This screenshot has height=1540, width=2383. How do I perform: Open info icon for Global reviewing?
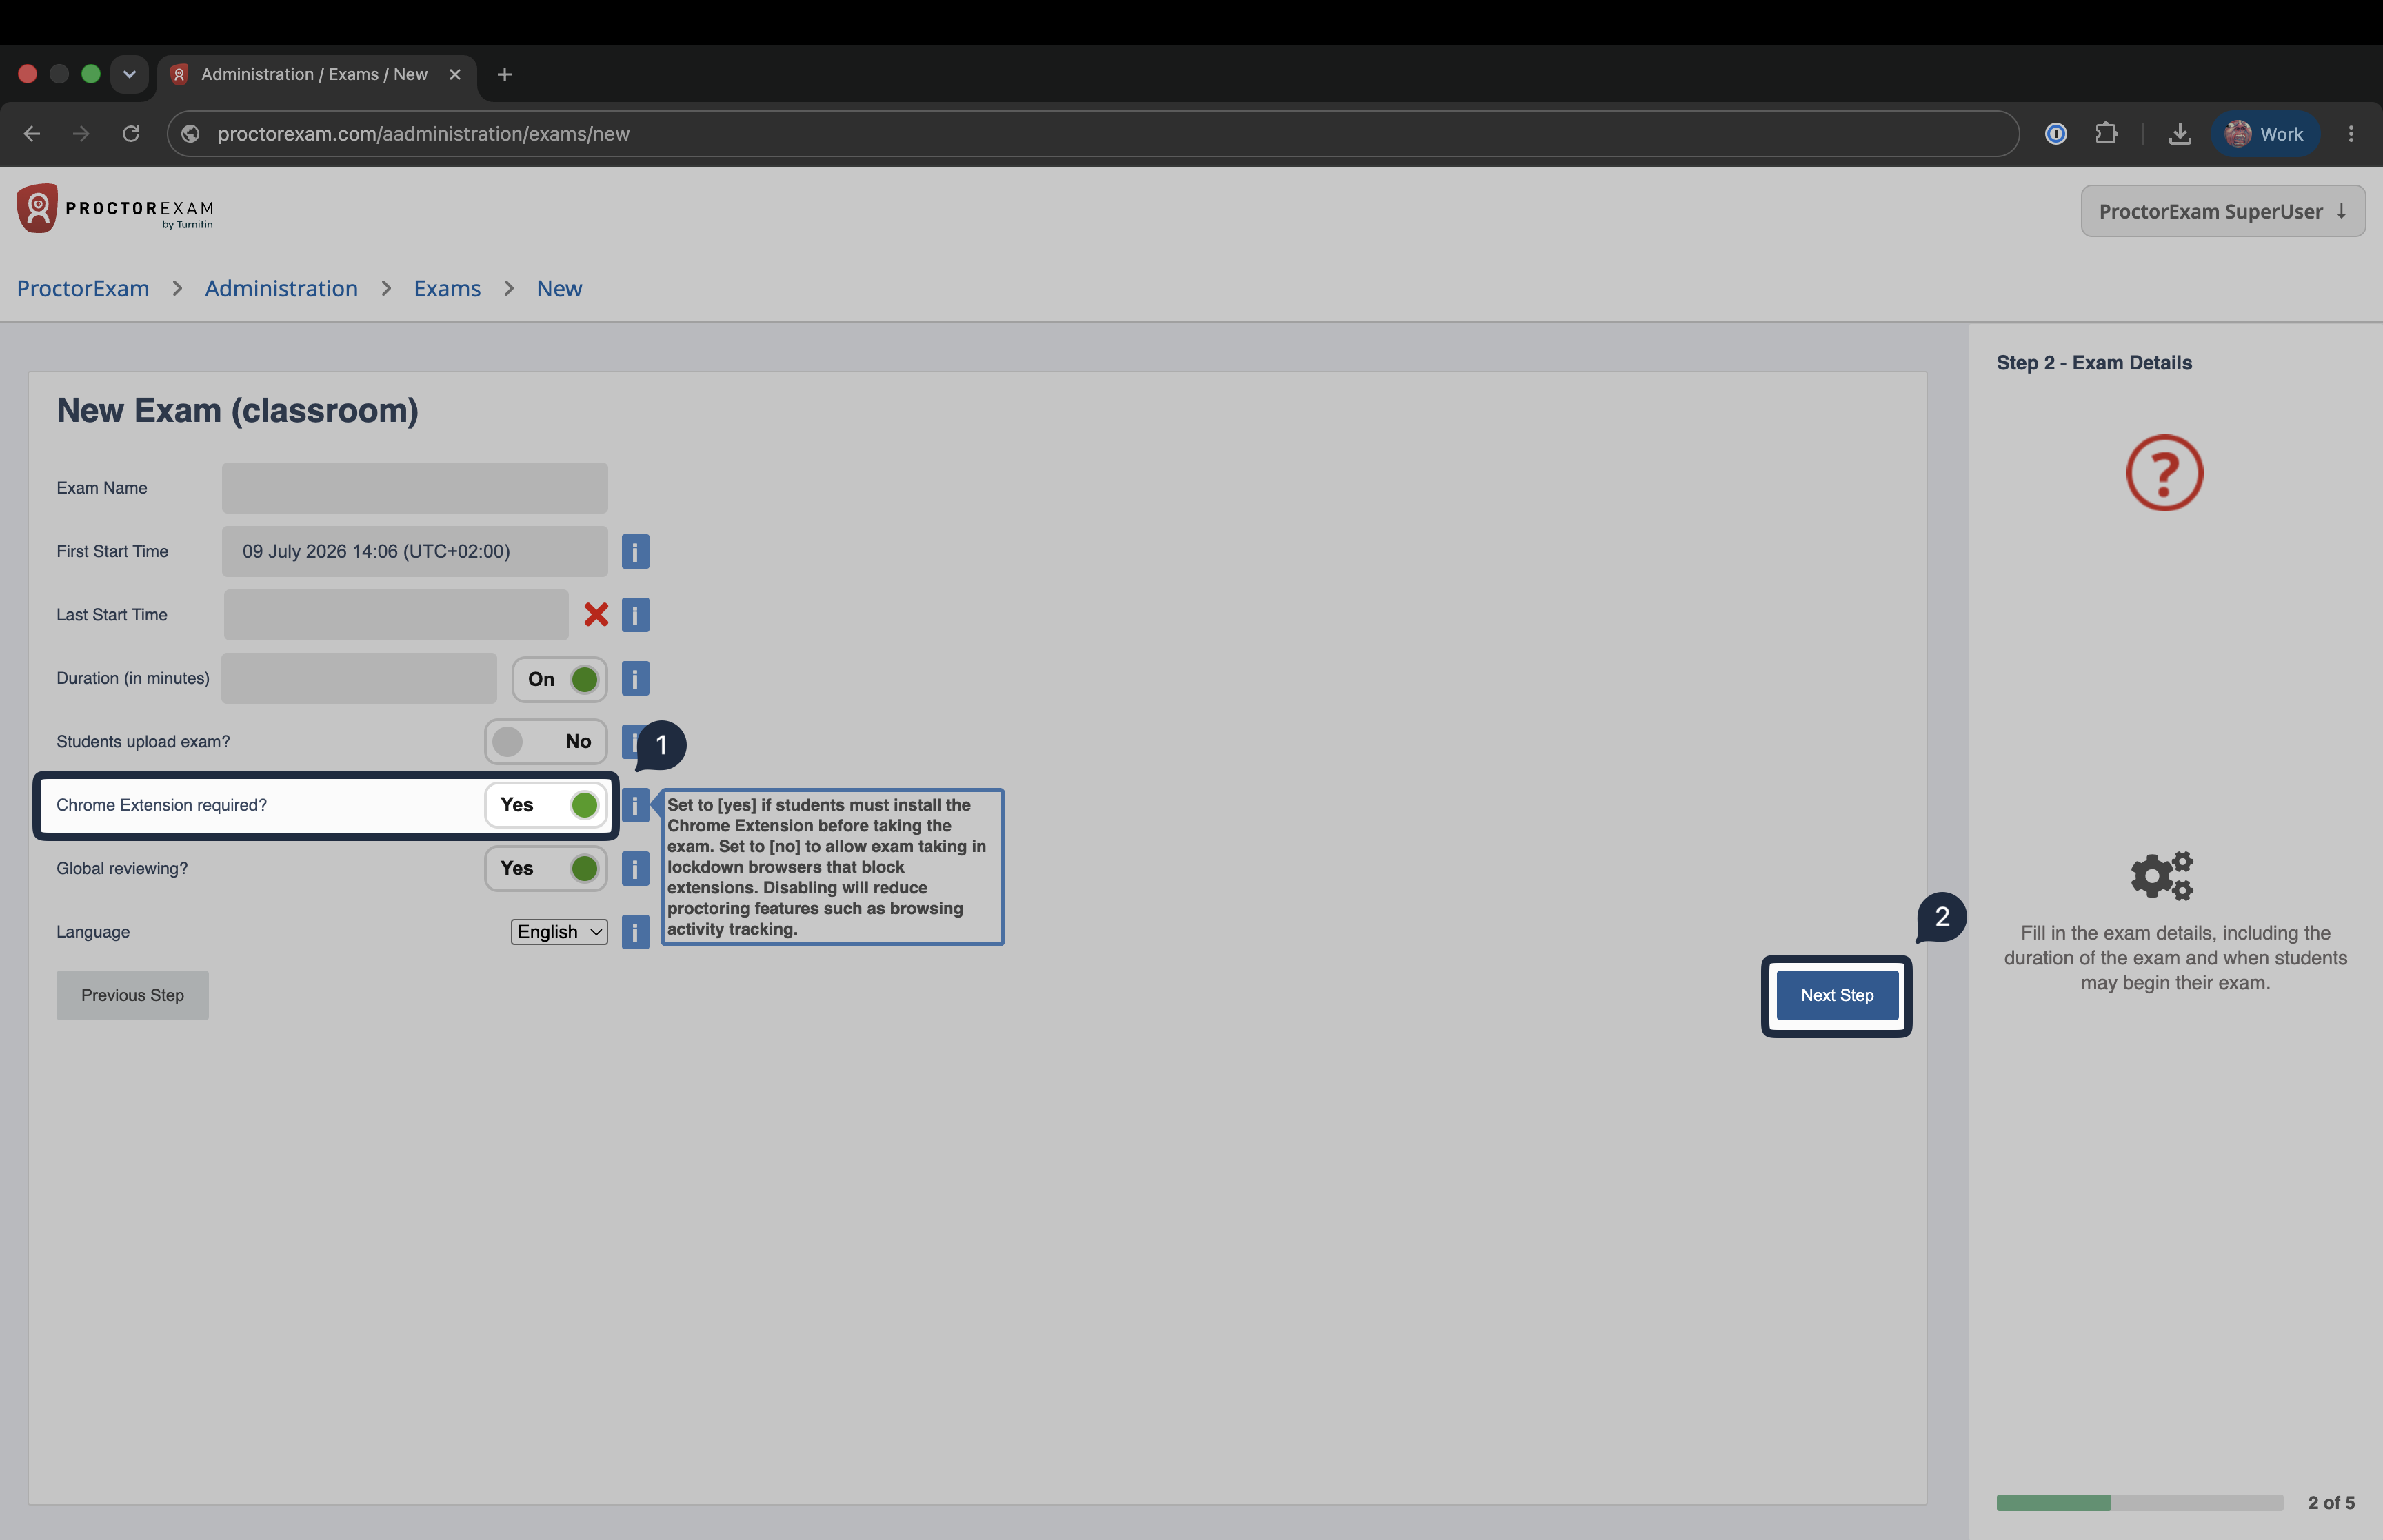635,868
